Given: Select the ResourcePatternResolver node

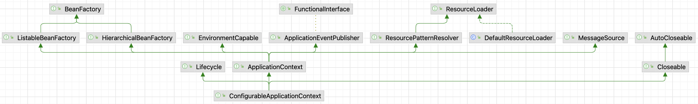Looking at the screenshot, I should 416,38.
